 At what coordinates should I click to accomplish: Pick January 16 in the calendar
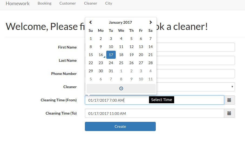click(x=101, y=55)
